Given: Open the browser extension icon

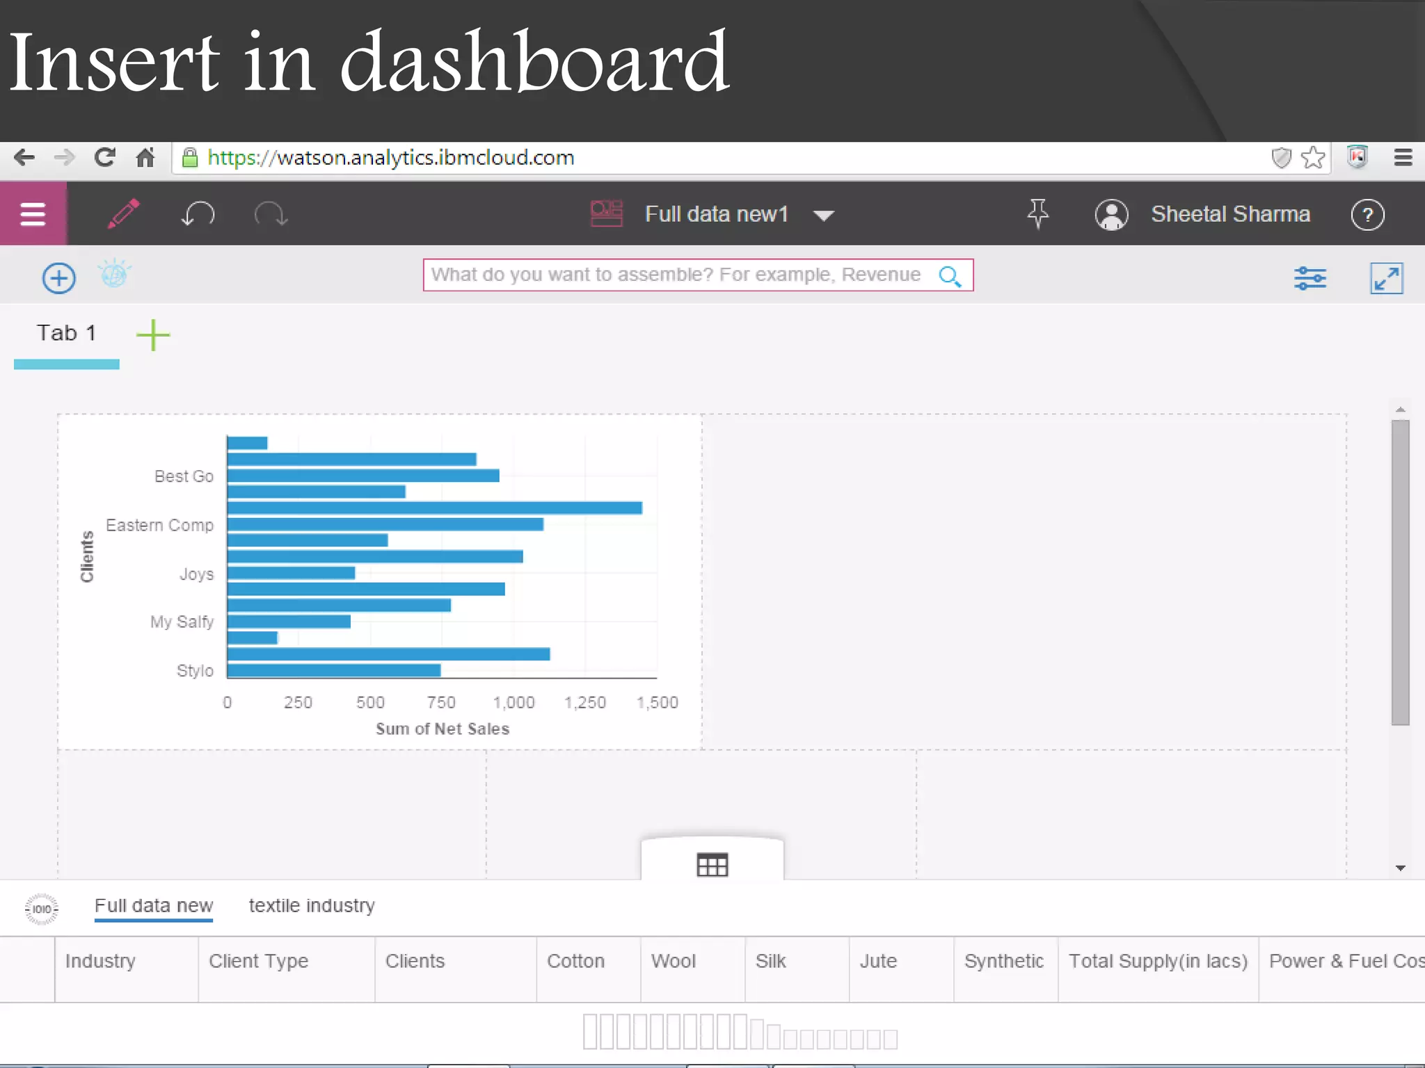Looking at the screenshot, I should click(1357, 157).
